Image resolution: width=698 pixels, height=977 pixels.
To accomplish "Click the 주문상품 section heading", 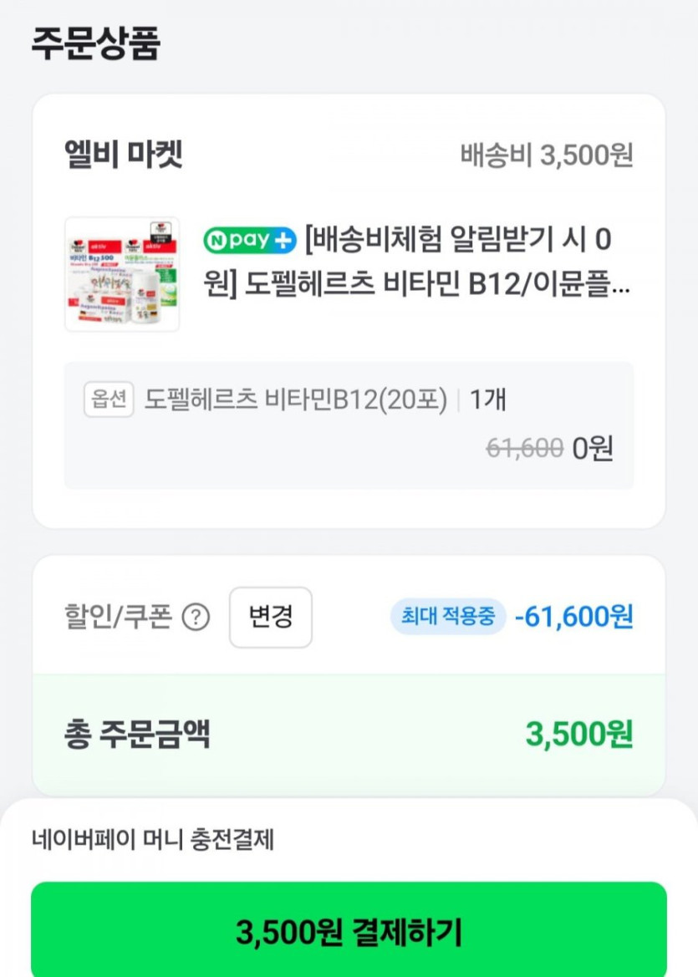I will 95,43.
